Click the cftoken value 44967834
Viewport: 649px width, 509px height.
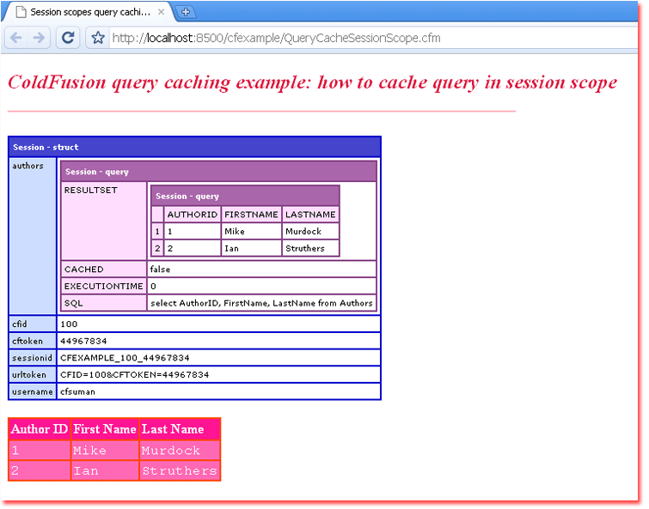(83, 341)
